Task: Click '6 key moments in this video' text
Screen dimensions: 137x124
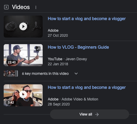Action: pos(45,74)
